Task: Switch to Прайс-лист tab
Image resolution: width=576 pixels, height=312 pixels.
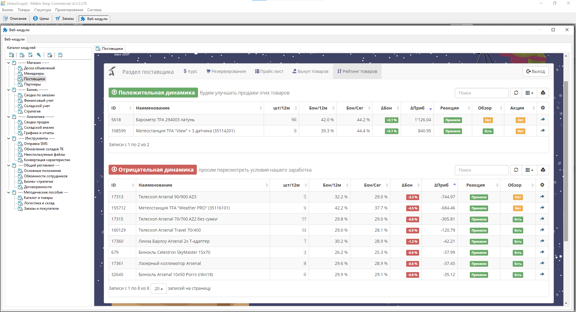Action: (269, 71)
